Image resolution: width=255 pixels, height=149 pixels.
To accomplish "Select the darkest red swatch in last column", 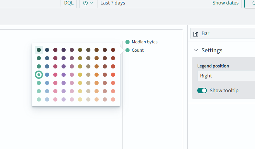I will [x=113, y=50].
